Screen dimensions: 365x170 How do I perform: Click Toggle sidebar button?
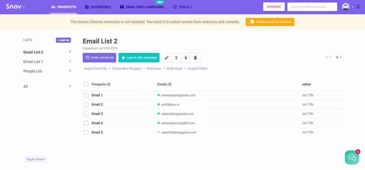coord(35,159)
